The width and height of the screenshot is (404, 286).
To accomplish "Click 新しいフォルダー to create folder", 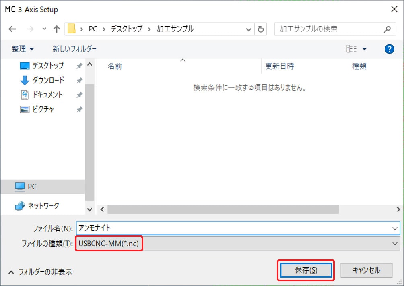I will 74,49.
